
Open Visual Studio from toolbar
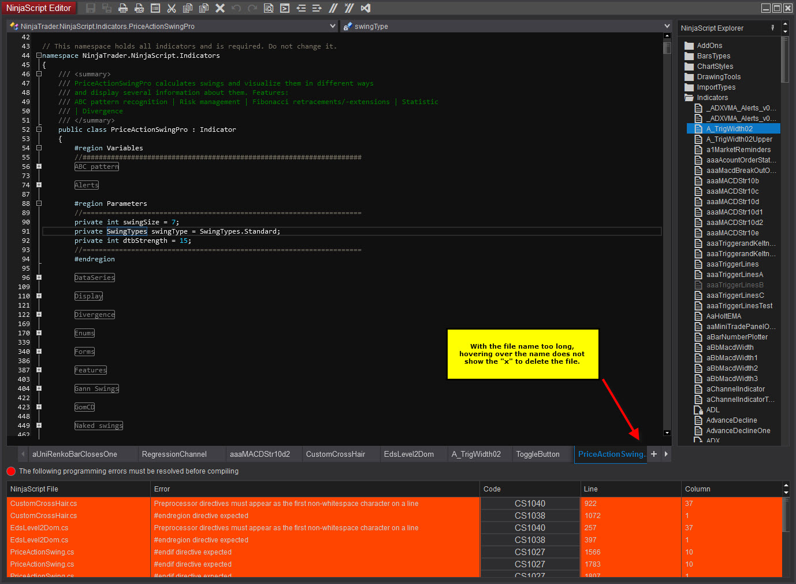[x=366, y=8]
